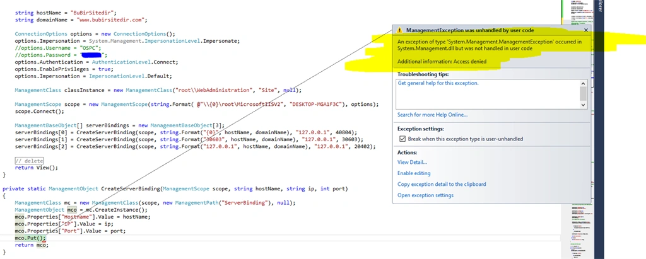This screenshot has width=646, height=259.
Task: Click the troubleshooting tips scrollbar thumb
Action: (x=583, y=94)
